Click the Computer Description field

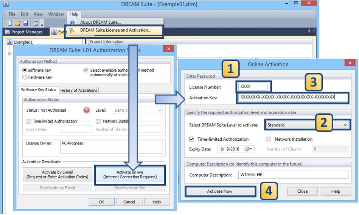point(293,175)
